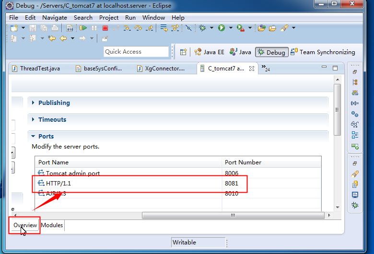Open the Variables view icon in sidebar
The image size is (374, 254).
[x=355, y=103]
